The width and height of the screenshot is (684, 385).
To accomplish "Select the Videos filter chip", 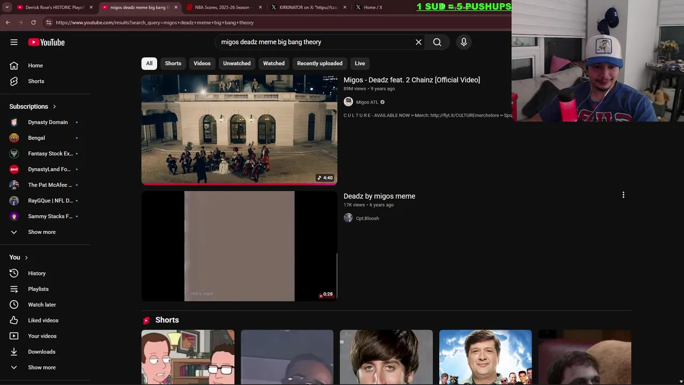I will pyautogui.click(x=202, y=63).
